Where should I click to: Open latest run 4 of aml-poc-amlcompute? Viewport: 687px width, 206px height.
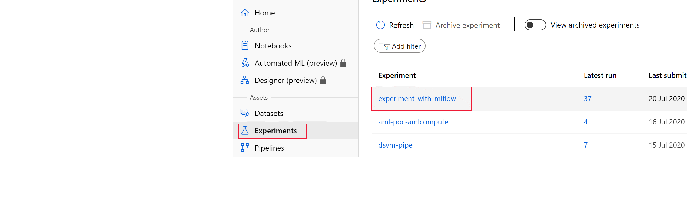(586, 122)
